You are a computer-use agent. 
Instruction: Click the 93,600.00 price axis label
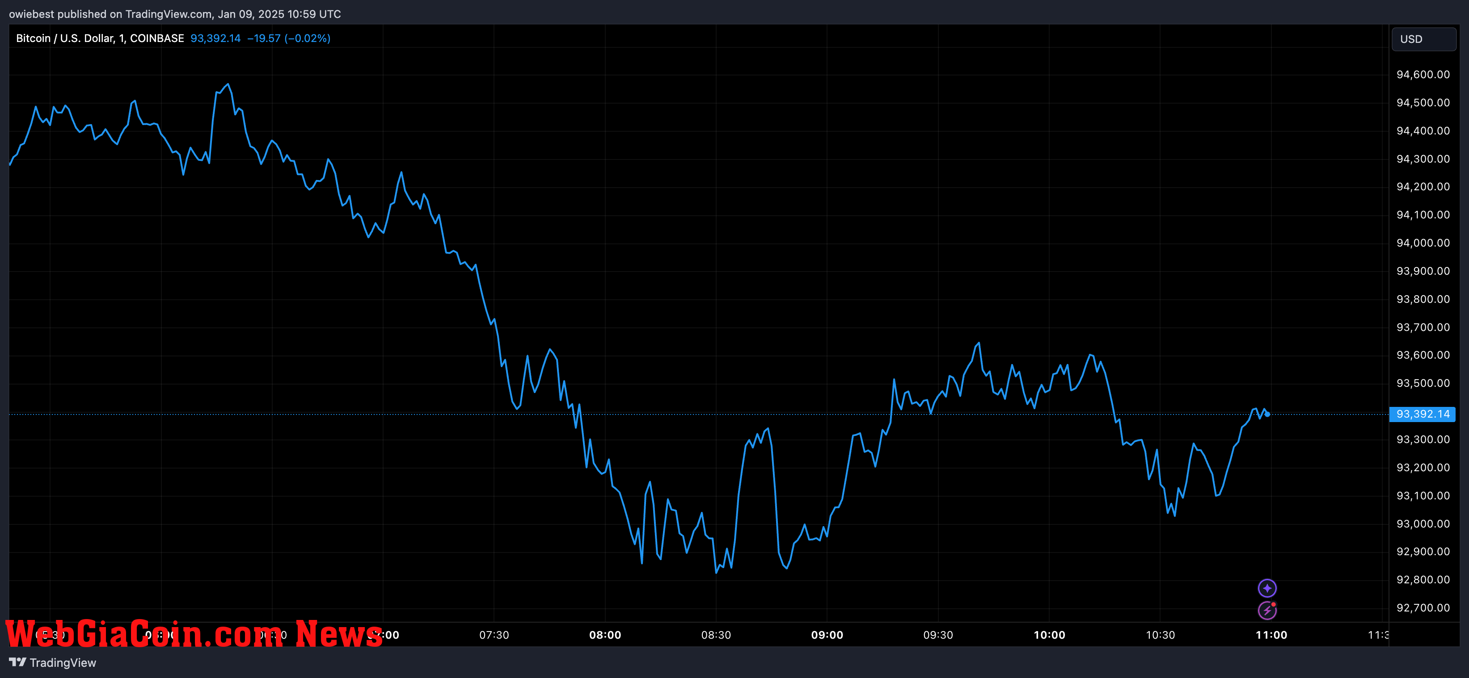(1423, 355)
